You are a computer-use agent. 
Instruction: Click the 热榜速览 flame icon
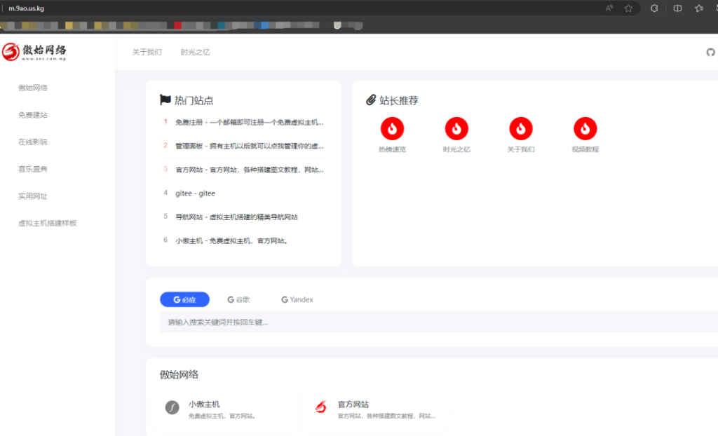pyautogui.click(x=392, y=128)
